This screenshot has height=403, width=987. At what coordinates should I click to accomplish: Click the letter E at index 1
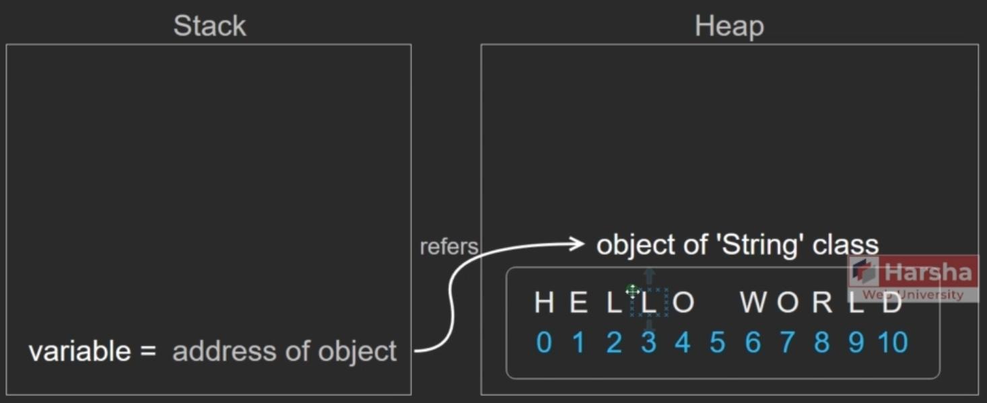pos(578,303)
